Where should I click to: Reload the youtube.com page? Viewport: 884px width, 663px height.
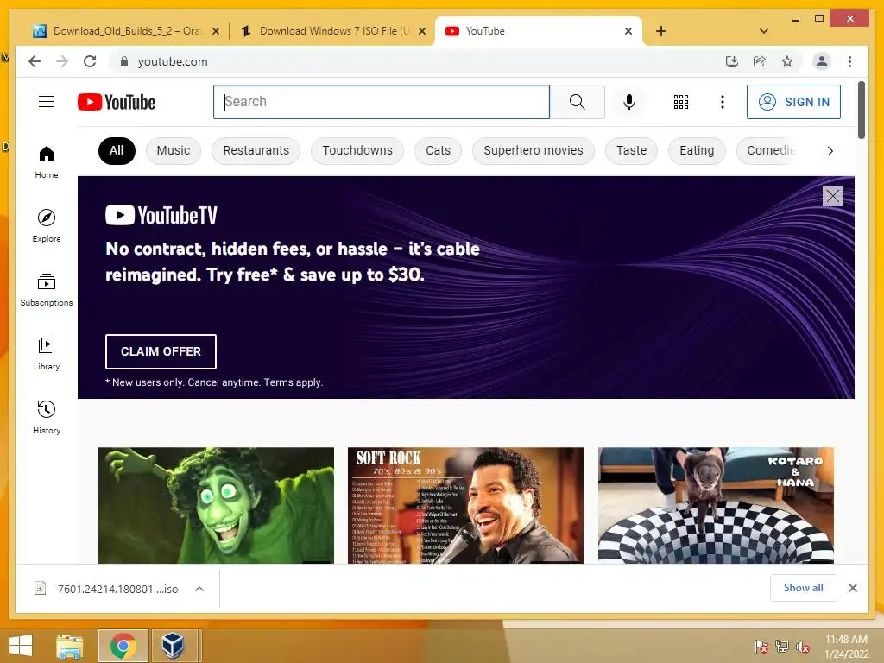coord(90,61)
